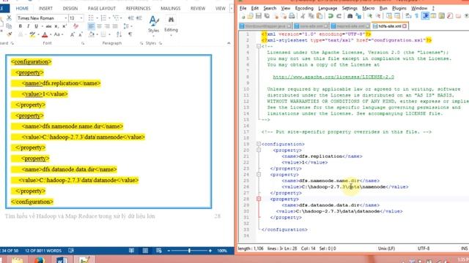Close the hdfs-site.xml tab in Notepad++

[405, 26]
